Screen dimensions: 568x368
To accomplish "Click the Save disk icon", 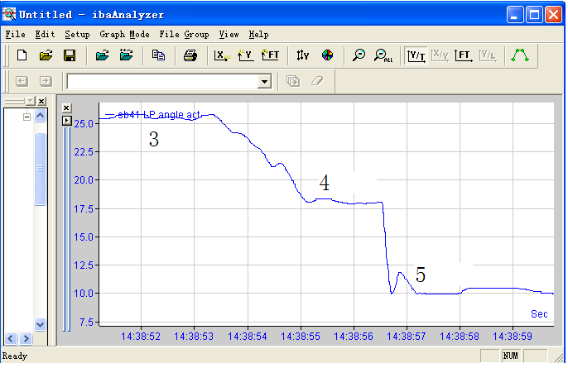I will tap(70, 55).
